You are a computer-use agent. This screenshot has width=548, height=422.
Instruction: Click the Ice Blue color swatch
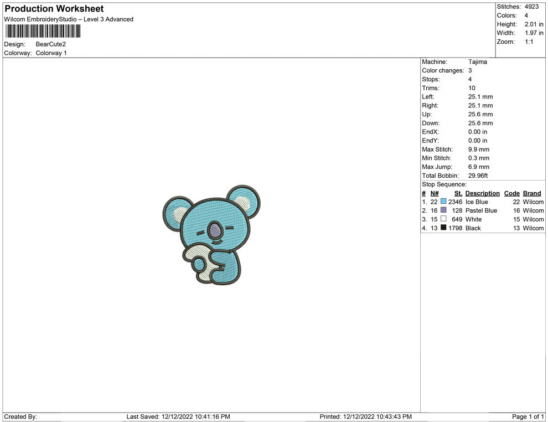coord(443,202)
